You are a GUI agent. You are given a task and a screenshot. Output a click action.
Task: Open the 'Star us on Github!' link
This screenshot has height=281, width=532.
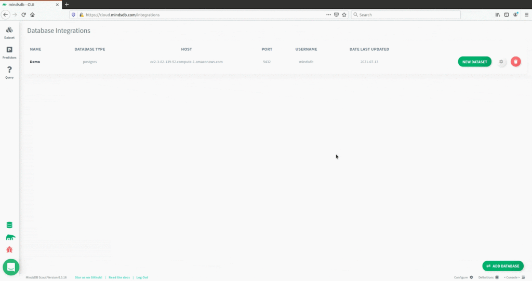88,277
